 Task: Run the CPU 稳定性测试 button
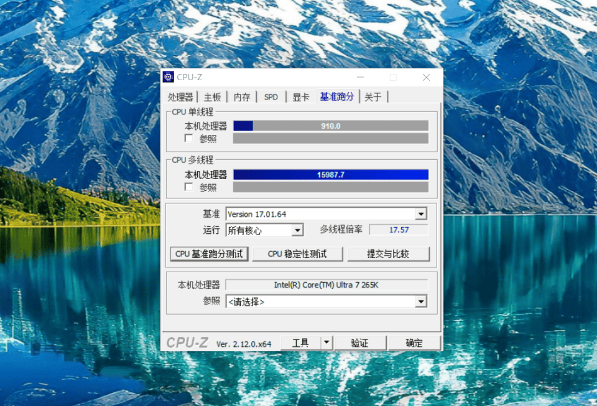(297, 254)
